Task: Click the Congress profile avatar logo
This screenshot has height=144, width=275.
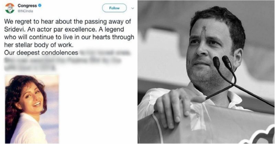Action: [9, 8]
